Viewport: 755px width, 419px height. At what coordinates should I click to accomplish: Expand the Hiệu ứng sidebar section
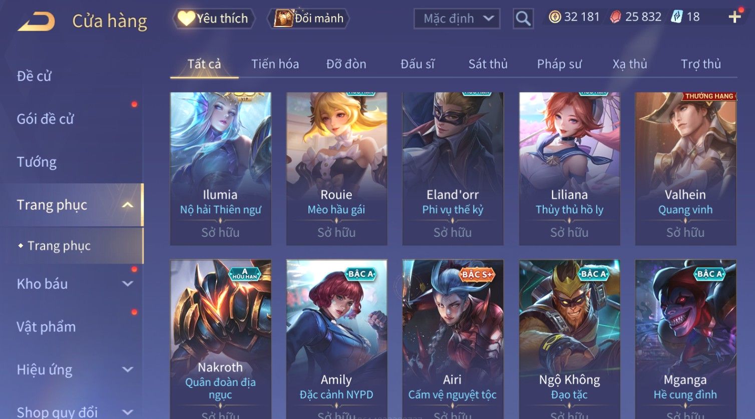128,369
